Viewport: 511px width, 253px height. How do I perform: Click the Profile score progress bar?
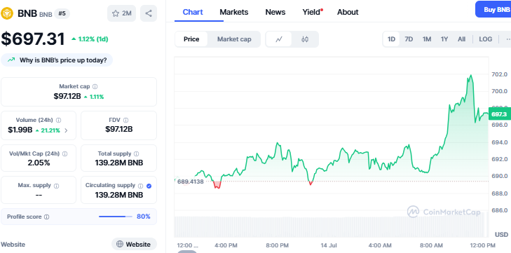click(x=116, y=217)
